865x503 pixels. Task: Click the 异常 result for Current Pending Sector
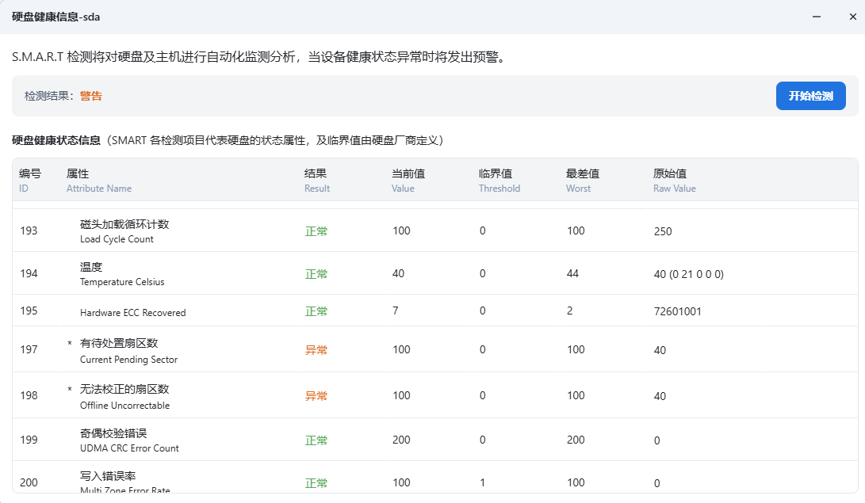316,350
